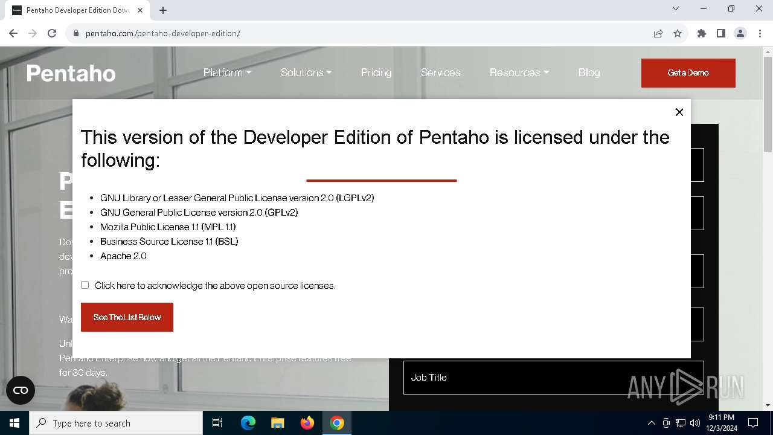Open the Chrome profile avatar
The image size is (773, 435).
point(740,33)
